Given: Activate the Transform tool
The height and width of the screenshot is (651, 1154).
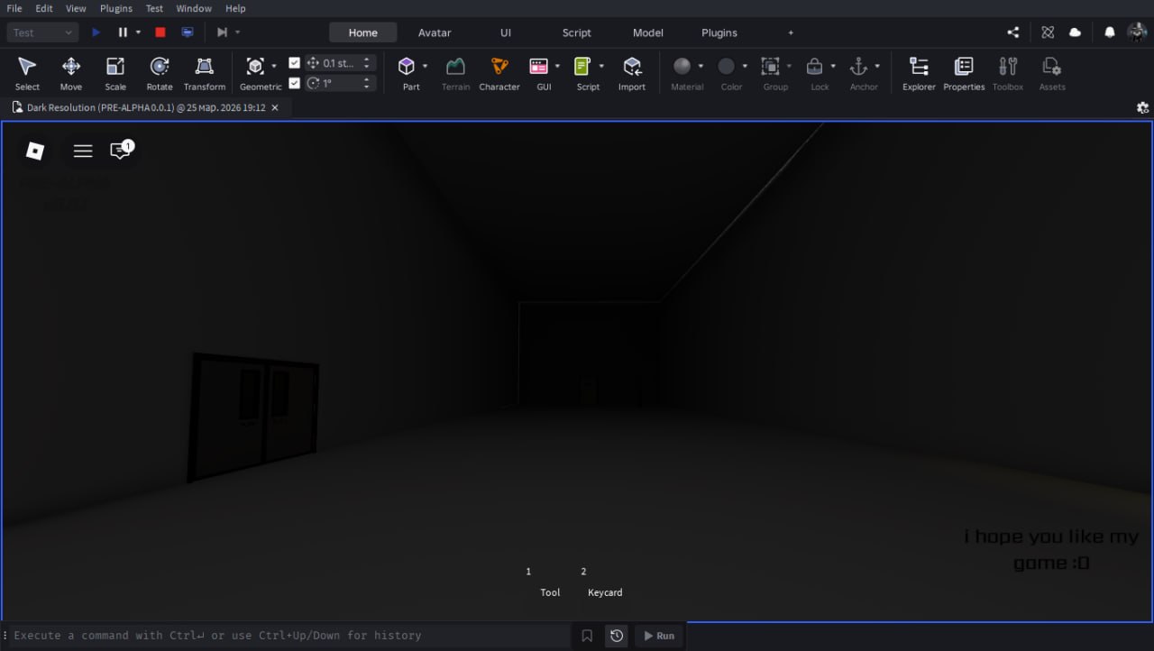Looking at the screenshot, I should click(205, 73).
